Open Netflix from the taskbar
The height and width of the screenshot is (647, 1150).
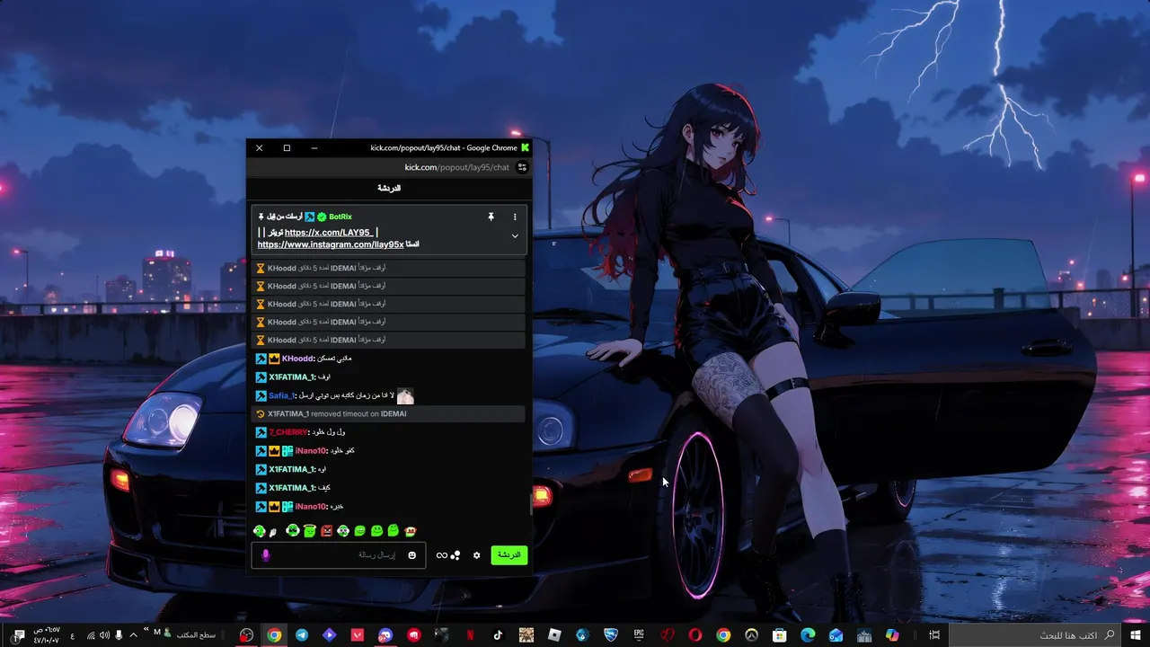click(470, 635)
